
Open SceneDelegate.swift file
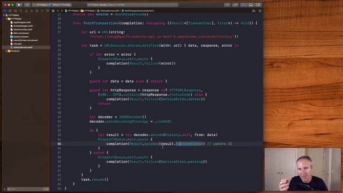pyautogui.click(x=23, y=26)
